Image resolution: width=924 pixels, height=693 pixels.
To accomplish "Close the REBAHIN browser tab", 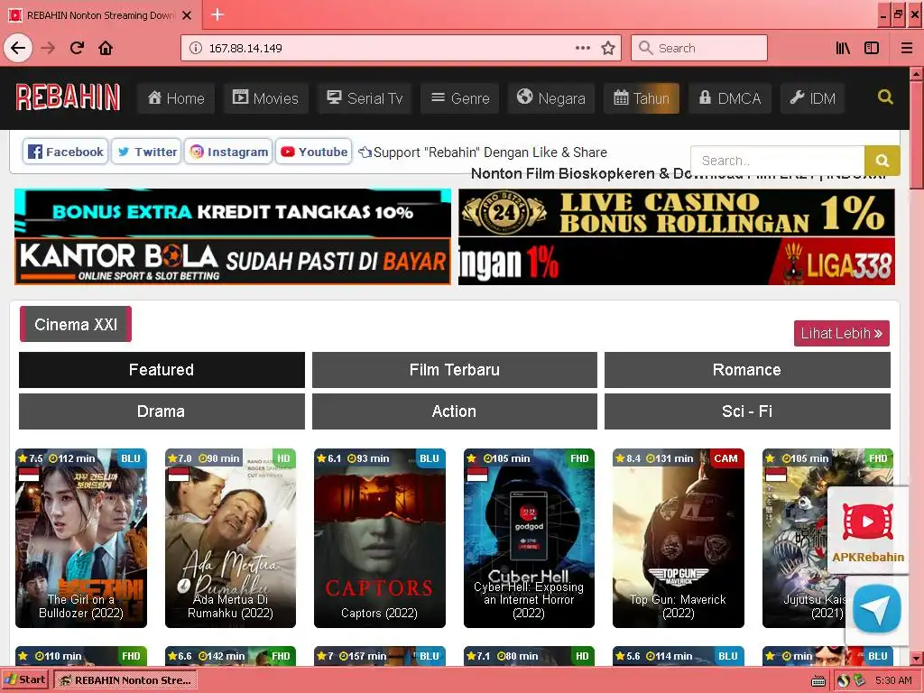I will tap(187, 15).
